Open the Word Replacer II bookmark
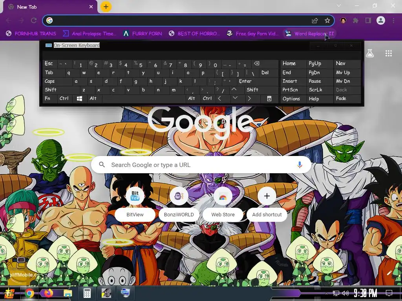This screenshot has width=402, height=301. point(309,34)
